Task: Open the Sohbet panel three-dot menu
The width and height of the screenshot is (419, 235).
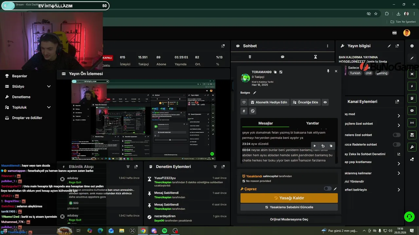Action: 327,46
